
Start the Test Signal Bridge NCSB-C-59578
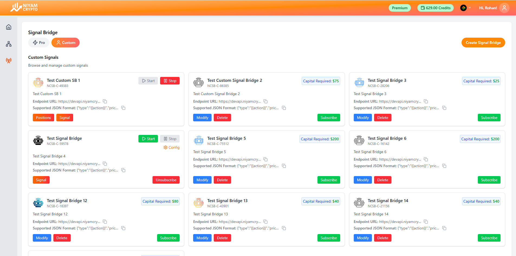point(148,139)
